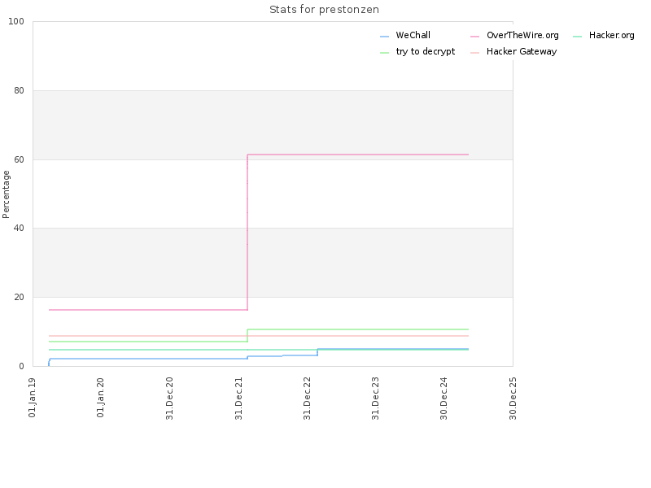
Task: Toggle the OverTheWire.org legend label
Action: pos(522,35)
